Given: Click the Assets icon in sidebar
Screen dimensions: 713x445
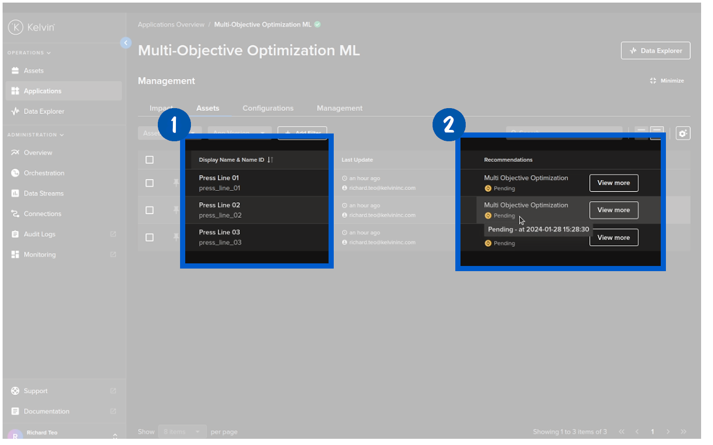Looking at the screenshot, I should click(16, 71).
